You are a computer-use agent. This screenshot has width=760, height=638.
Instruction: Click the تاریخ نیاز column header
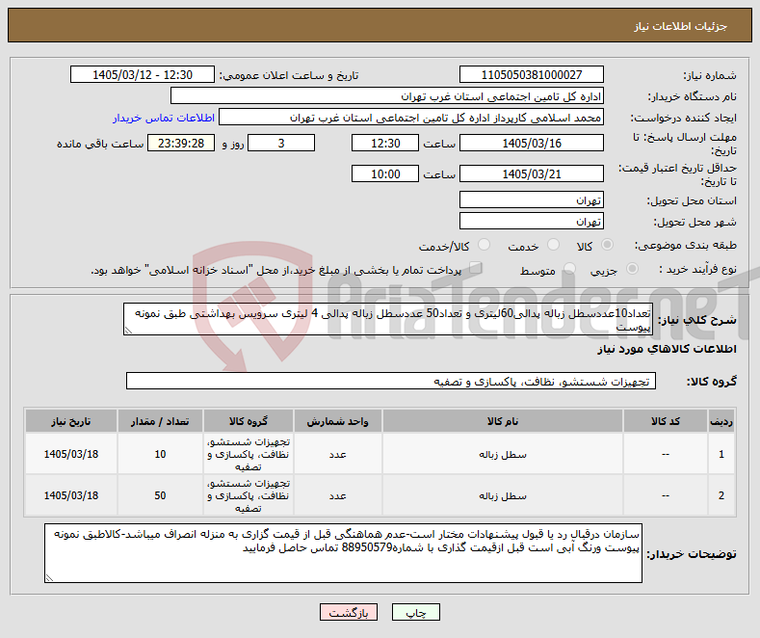tap(70, 421)
